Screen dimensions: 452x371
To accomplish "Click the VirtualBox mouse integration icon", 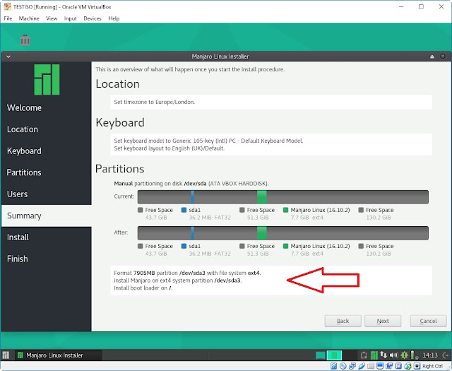I will [408, 366].
